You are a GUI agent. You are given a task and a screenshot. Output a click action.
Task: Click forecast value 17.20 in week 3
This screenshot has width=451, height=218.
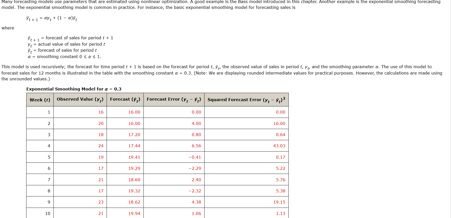(x=134, y=135)
